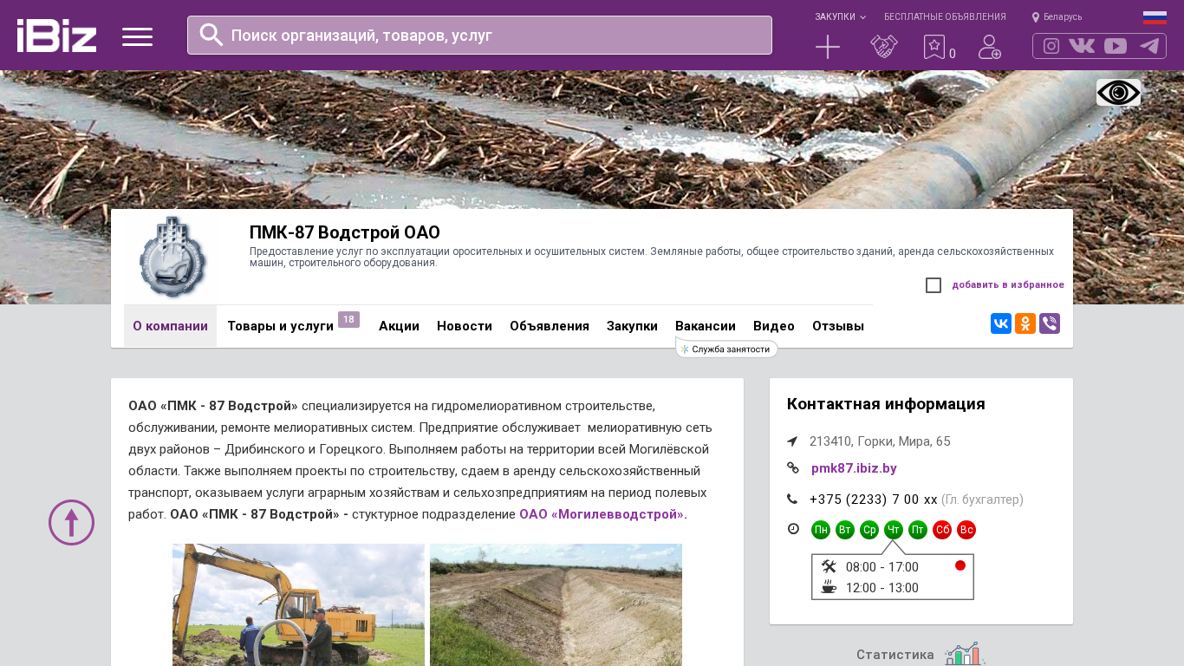
Task: Share page on Odnoklassniki
Action: point(1025,323)
